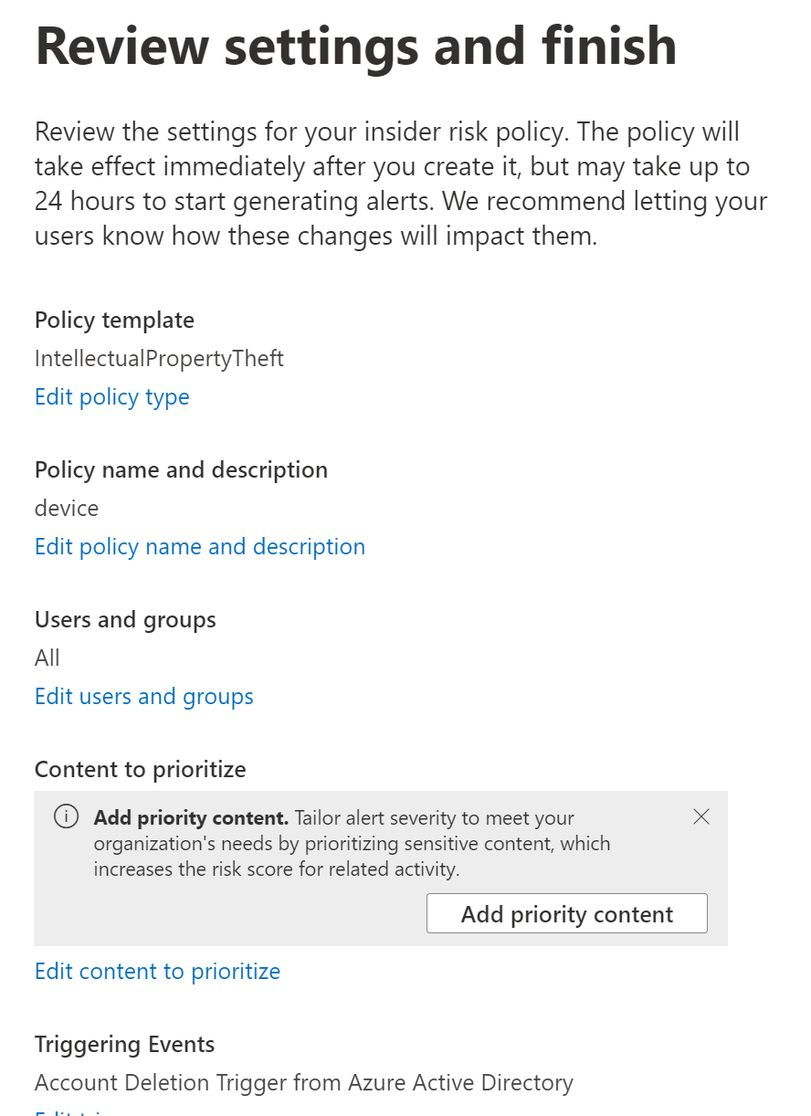
Task: Select the IntellectualPropertyTheft template value
Action: (159, 359)
